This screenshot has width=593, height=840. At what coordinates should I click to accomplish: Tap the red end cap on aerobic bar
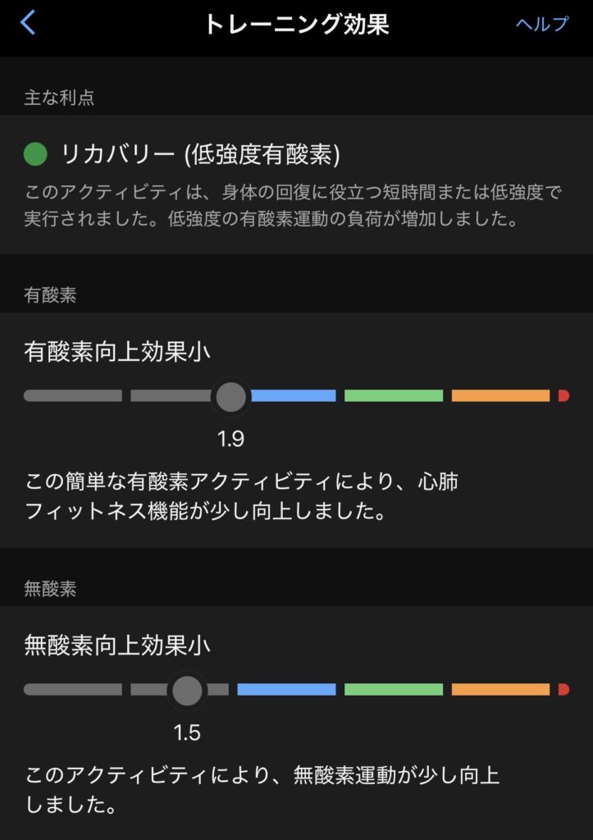[x=563, y=396]
